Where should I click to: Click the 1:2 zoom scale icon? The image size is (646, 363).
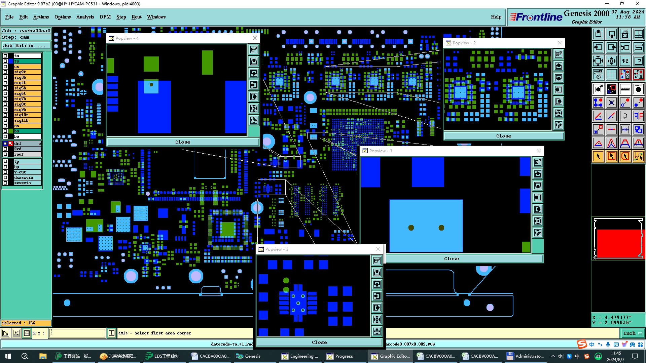point(625,61)
